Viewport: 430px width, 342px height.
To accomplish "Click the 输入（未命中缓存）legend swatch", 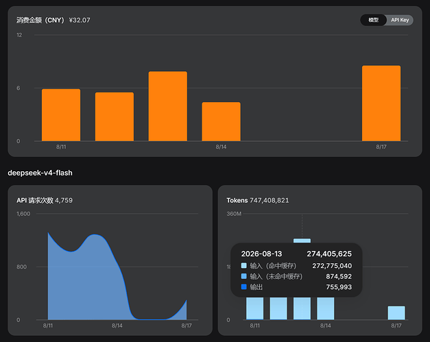I will (243, 276).
